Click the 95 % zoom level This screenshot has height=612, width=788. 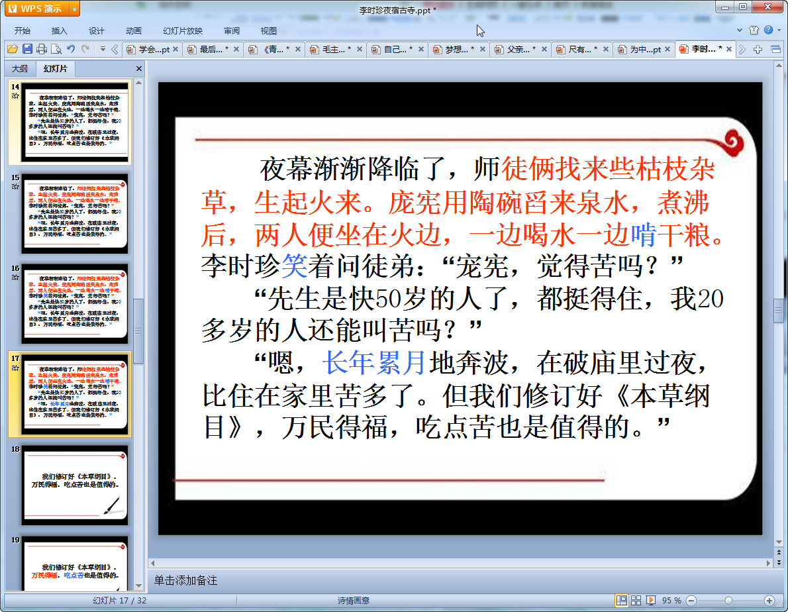click(x=671, y=601)
